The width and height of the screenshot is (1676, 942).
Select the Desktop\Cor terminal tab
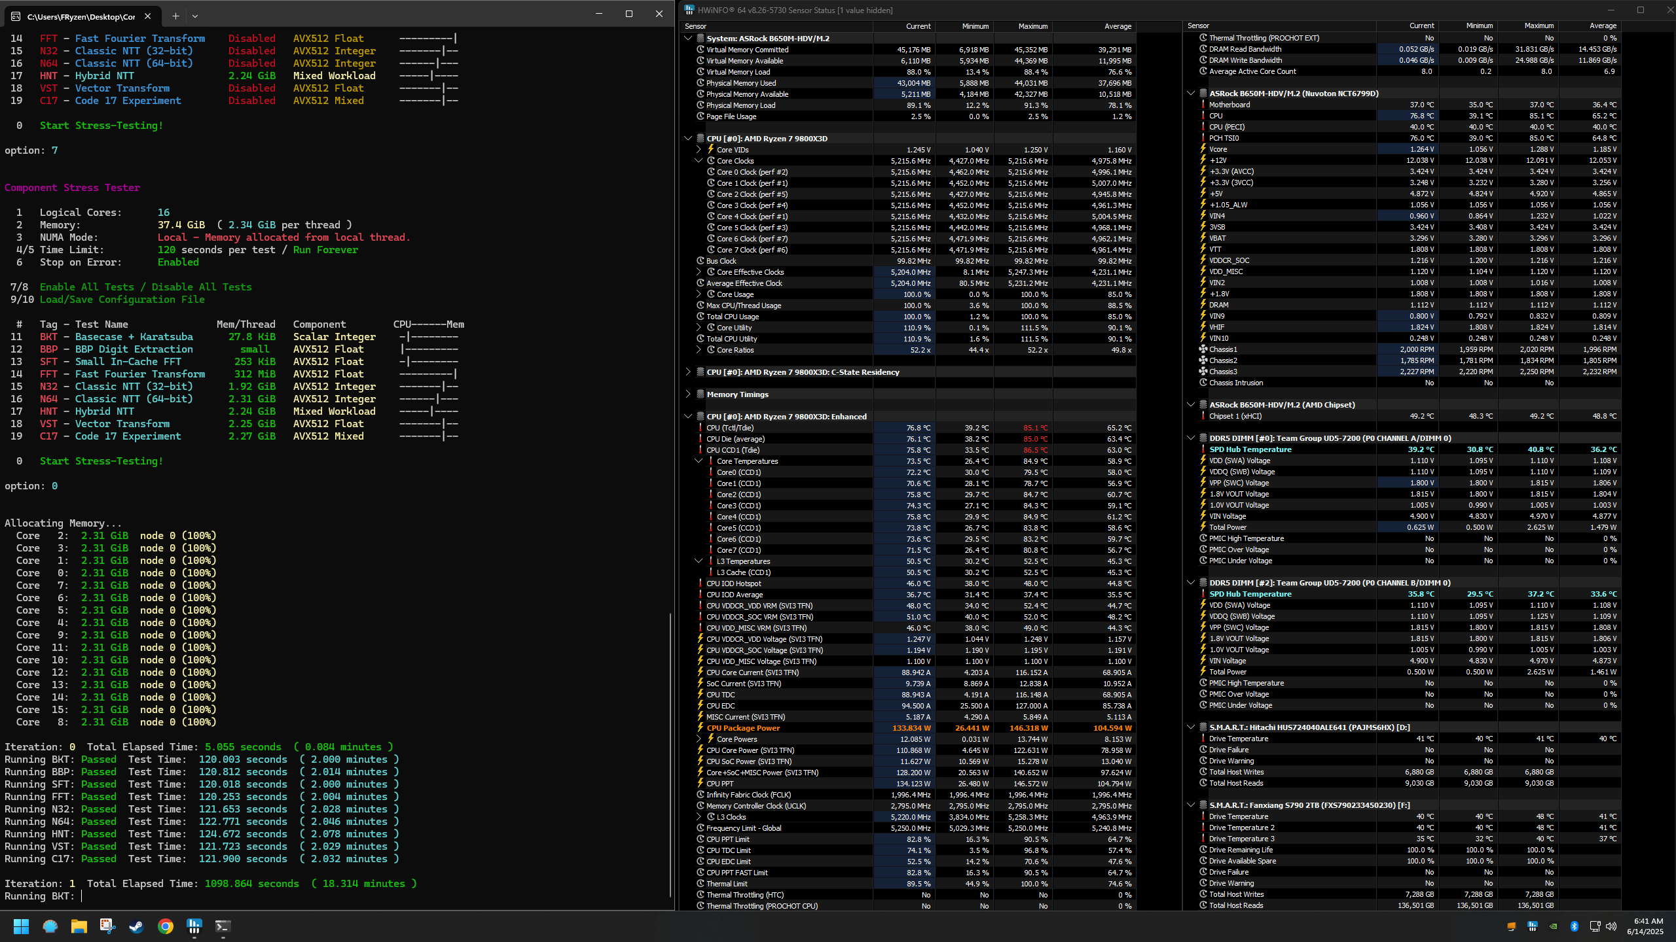pyautogui.click(x=81, y=16)
